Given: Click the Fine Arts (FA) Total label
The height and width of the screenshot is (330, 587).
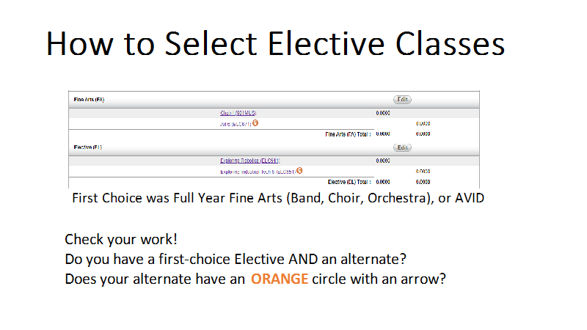Looking at the screenshot, I should [x=348, y=134].
